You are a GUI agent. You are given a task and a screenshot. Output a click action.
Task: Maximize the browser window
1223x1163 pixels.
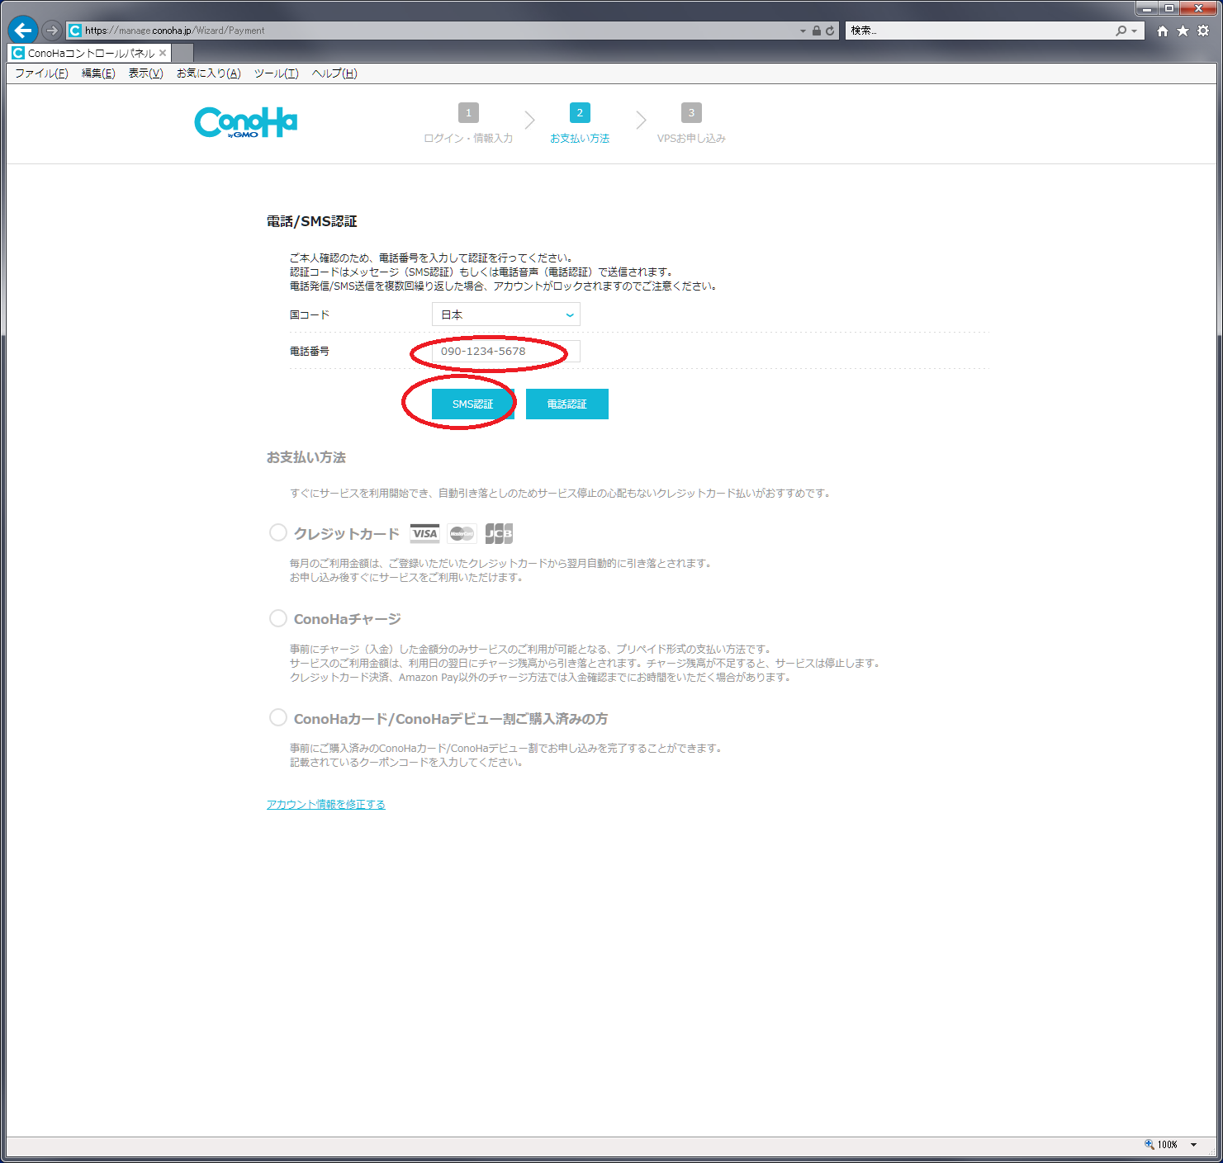[x=1169, y=8]
